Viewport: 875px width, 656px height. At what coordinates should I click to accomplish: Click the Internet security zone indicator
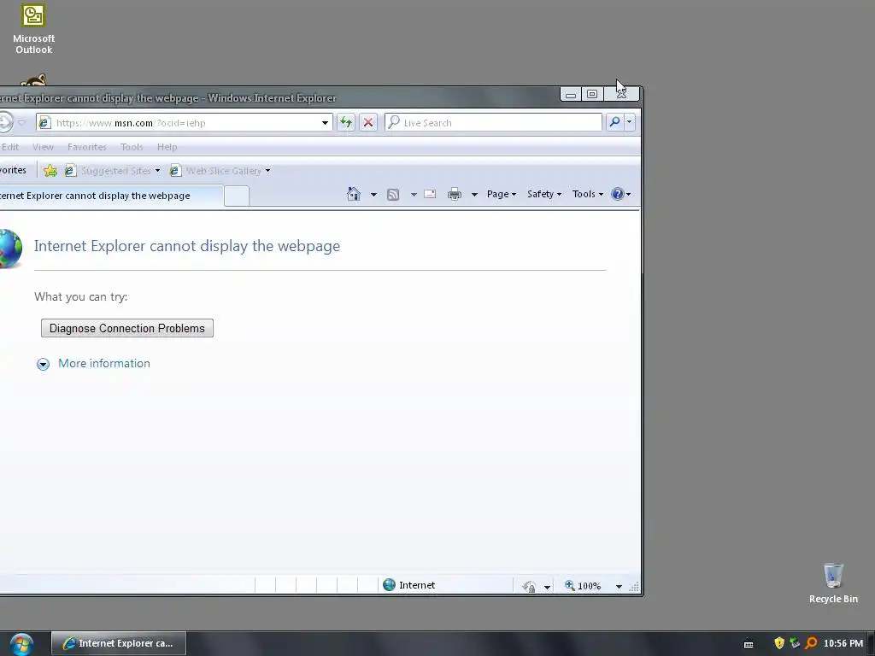click(x=409, y=585)
